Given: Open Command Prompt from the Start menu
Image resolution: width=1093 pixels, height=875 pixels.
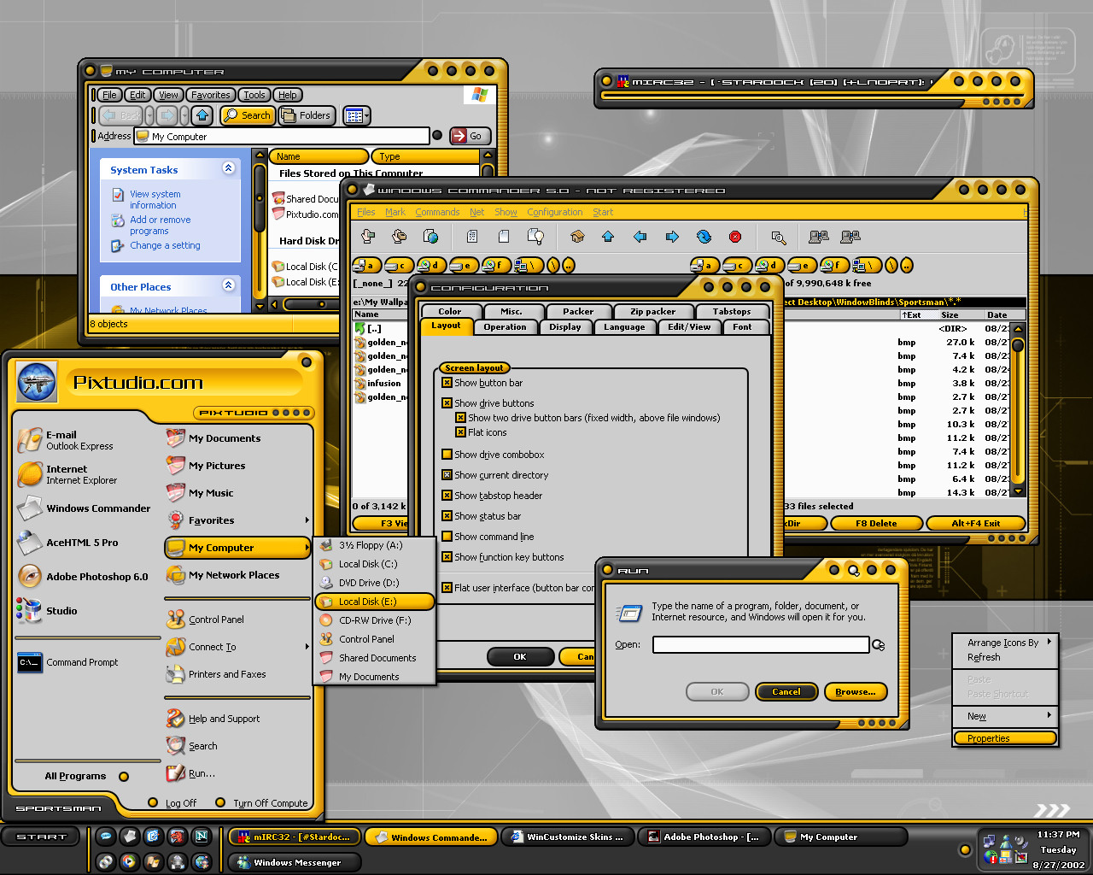Looking at the screenshot, I should click(x=69, y=662).
